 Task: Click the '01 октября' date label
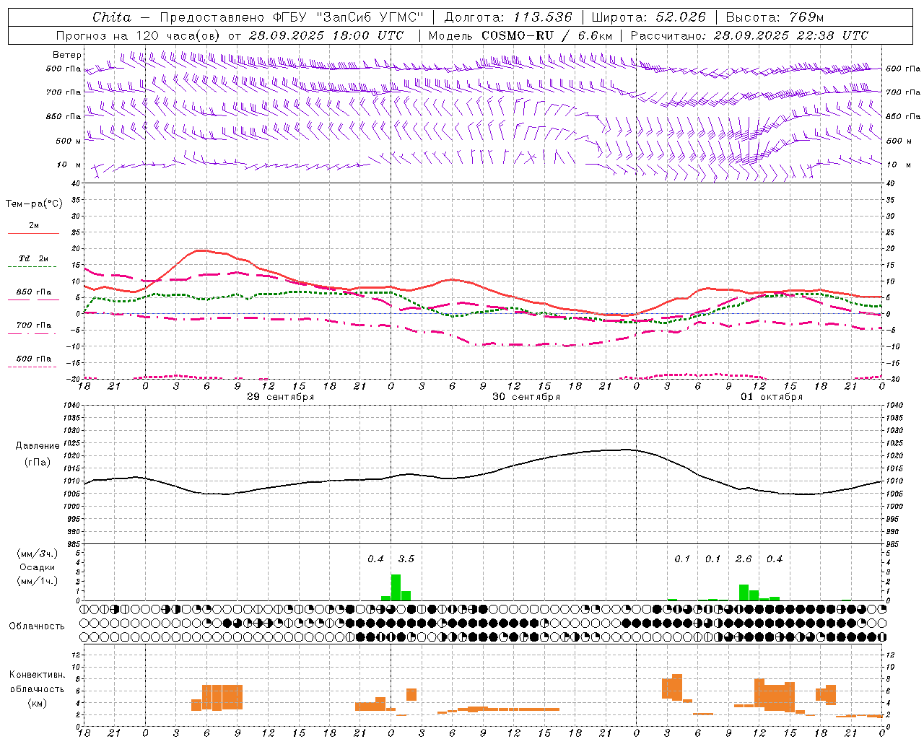772,397
